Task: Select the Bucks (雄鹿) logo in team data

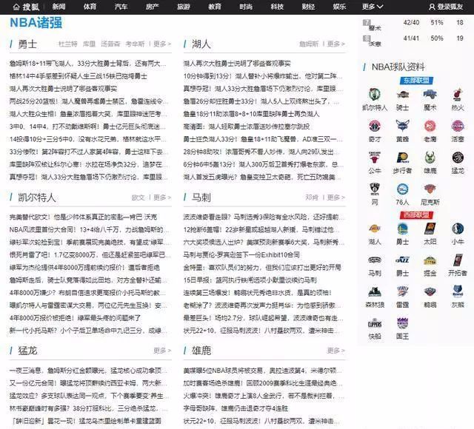Action: pos(430,158)
